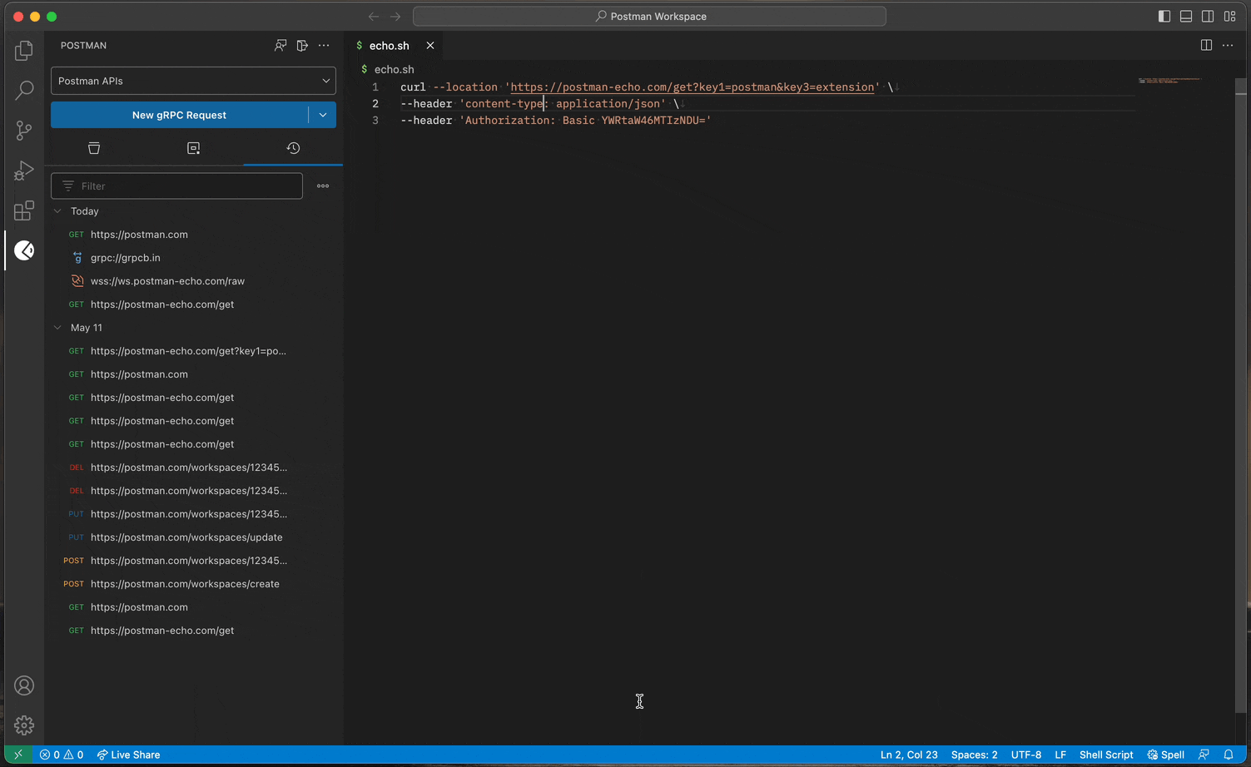Toggle the bottom panel visibility
Screen dimensions: 1251x767
pyautogui.click(x=1185, y=16)
